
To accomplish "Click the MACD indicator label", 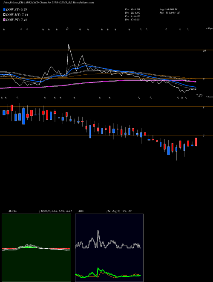I will tap(12, 211).
